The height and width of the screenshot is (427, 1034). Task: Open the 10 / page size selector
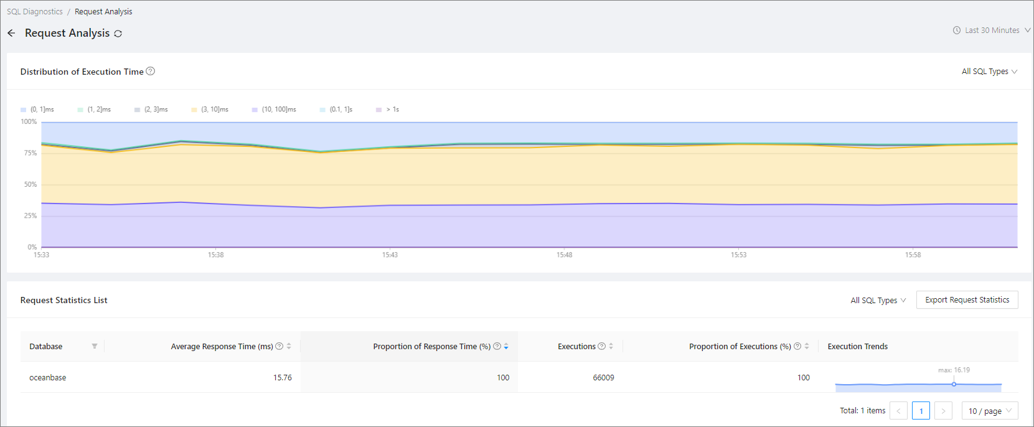(990, 411)
